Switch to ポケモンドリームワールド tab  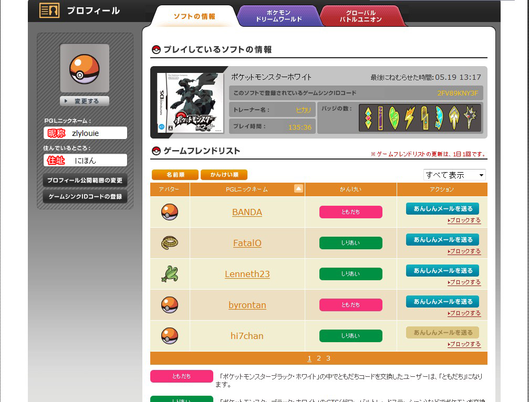pos(278,16)
